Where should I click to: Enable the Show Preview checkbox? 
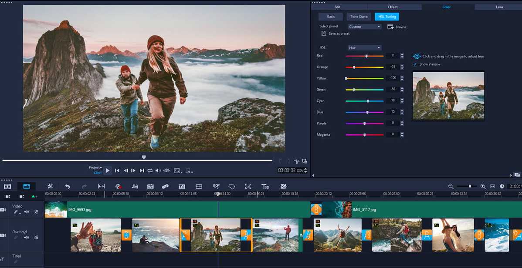point(415,64)
